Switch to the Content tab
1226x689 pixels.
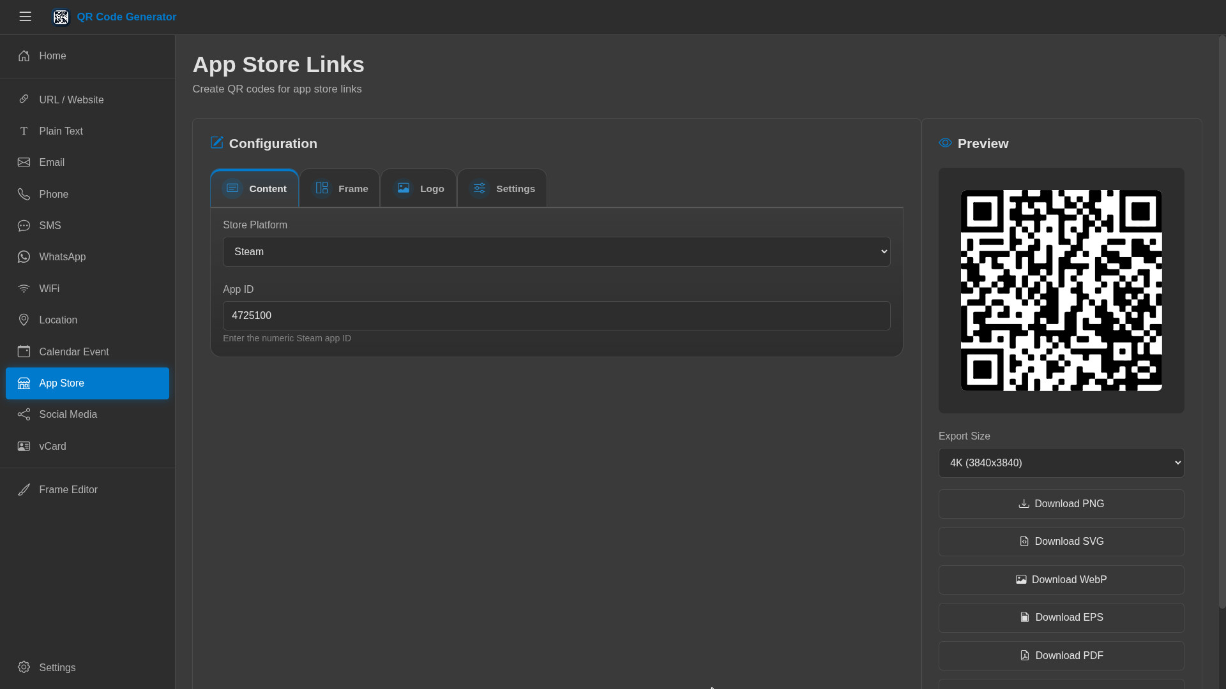tap(255, 188)
